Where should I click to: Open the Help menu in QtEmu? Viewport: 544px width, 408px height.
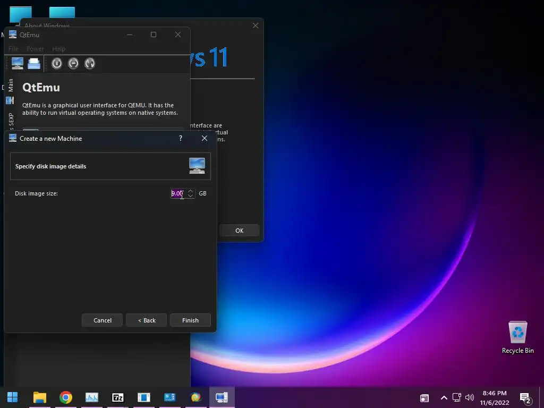58,49
